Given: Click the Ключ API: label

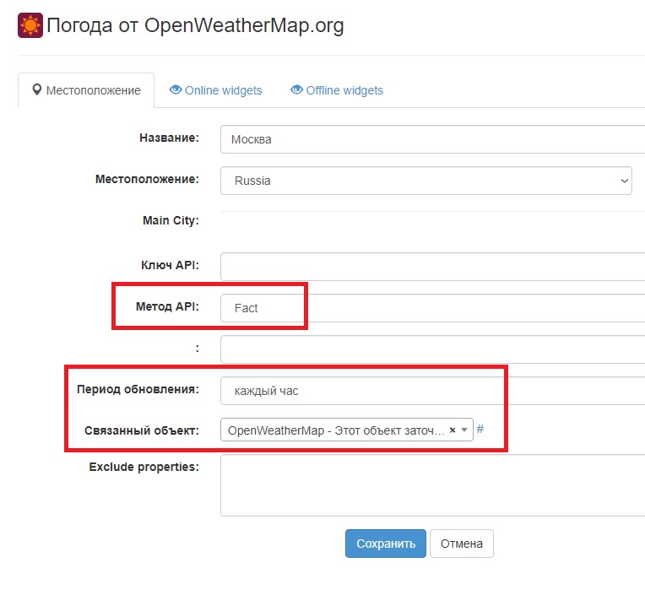Looking at the screenshot, I should [170, 265].
